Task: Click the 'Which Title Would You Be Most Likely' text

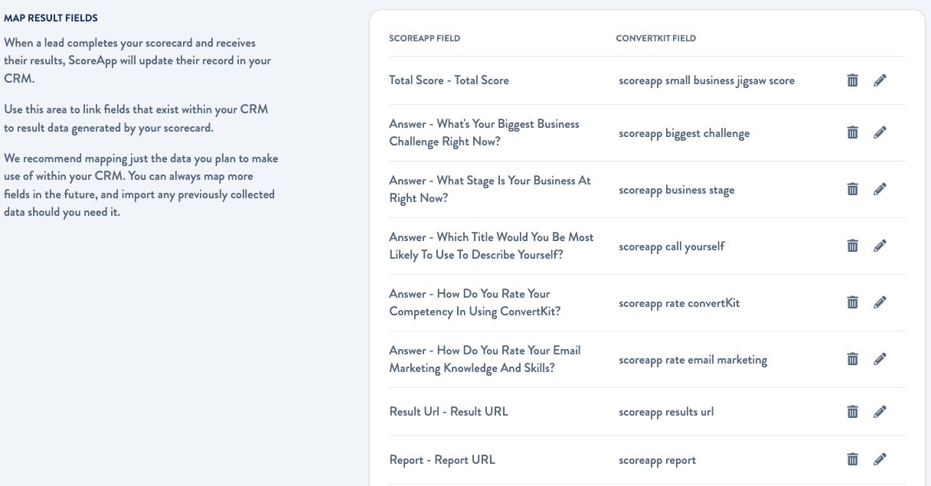Action: tap(492, 246)
